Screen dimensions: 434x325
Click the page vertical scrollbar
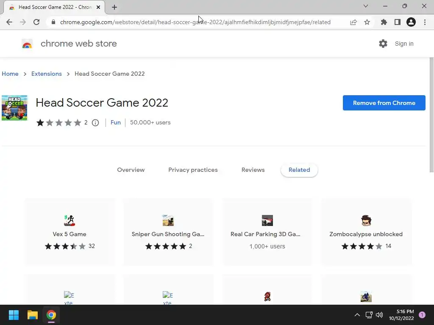431,115
